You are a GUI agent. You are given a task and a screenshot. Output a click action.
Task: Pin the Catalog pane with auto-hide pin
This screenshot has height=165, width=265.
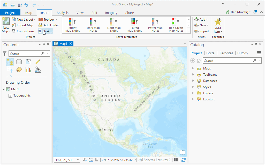point(256,44)
